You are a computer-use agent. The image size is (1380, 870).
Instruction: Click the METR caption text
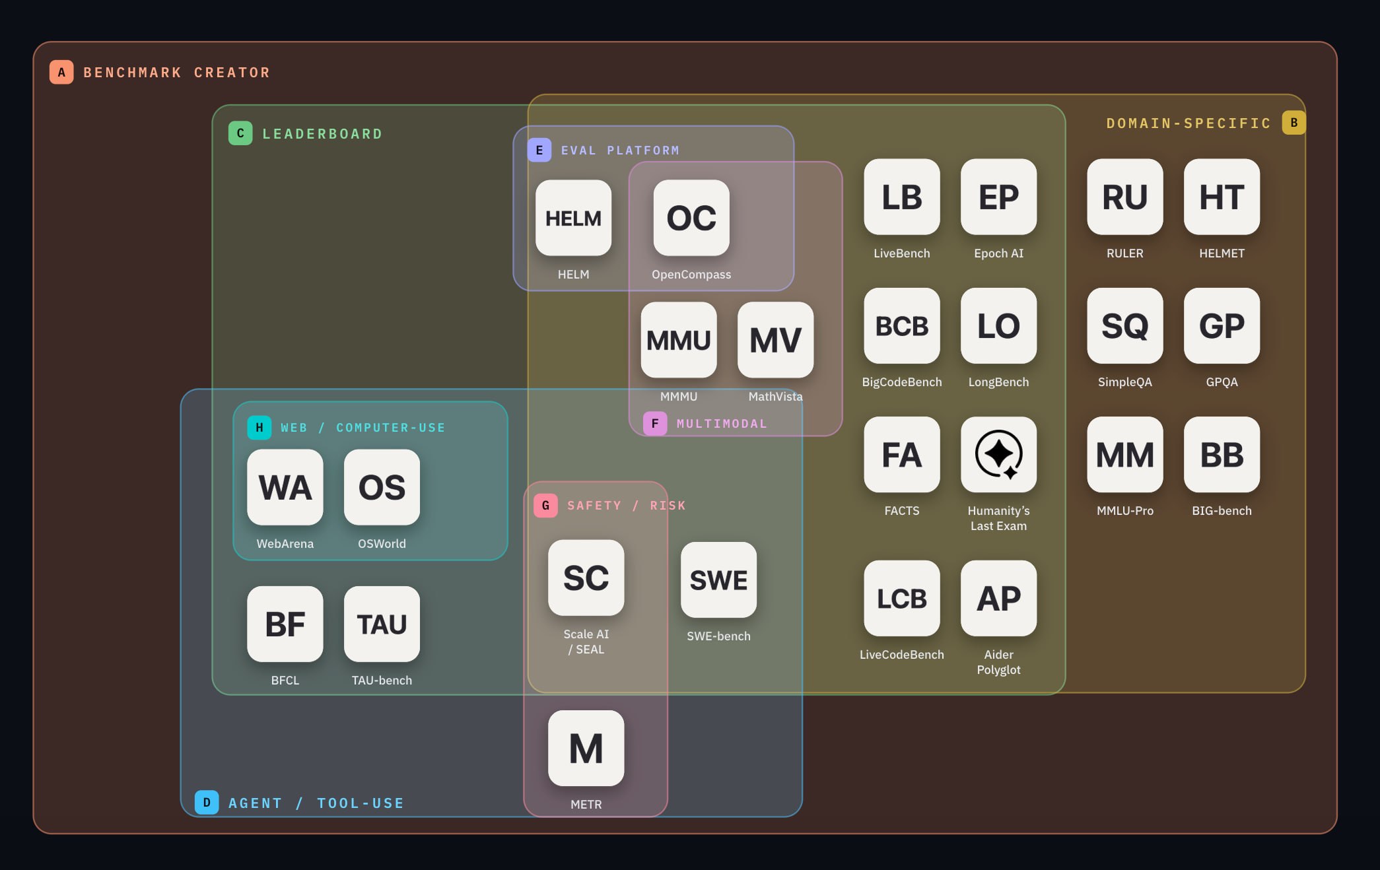586,804
